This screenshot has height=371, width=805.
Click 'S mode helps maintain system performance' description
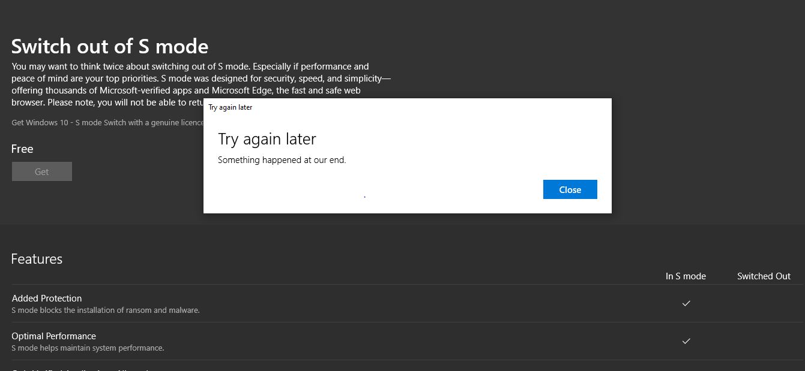click(88, 348)
